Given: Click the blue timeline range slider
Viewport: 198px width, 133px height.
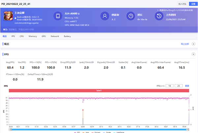Looking at the screenshot, I should [99, 129].
